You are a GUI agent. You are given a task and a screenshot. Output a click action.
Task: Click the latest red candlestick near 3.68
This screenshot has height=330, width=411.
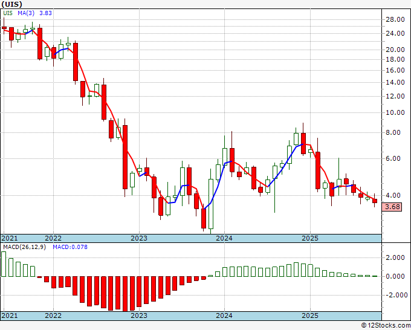click(x=375, y=201)
